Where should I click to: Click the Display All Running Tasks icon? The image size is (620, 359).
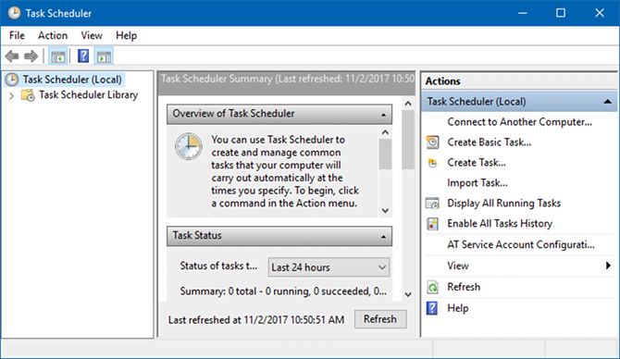pyautogui.click(x=432, y=204)
